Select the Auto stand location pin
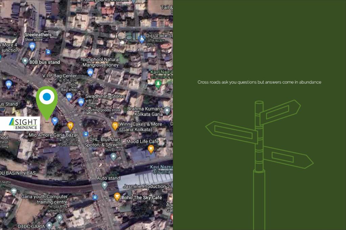Image resolution: width=346 pixels, height=230 pixels. tap(104, 185)
